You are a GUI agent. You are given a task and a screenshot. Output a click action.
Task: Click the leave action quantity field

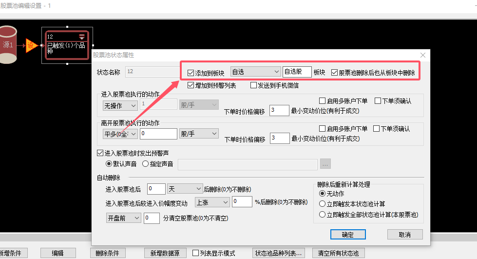coord(158,134)
